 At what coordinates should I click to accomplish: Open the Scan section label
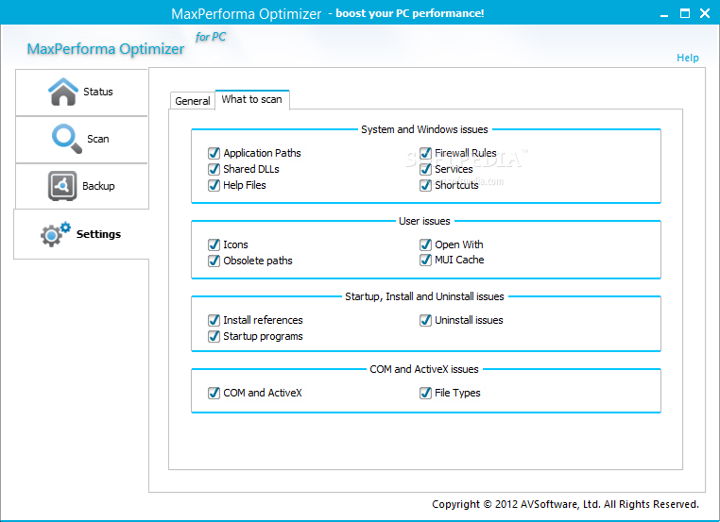[98, 139]
